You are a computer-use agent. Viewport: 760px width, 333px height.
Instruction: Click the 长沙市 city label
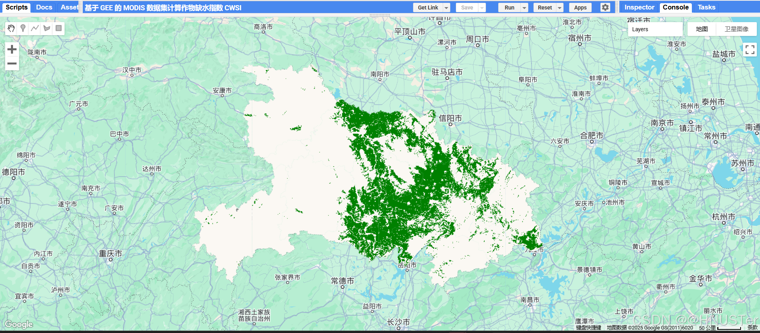point(398,322)
